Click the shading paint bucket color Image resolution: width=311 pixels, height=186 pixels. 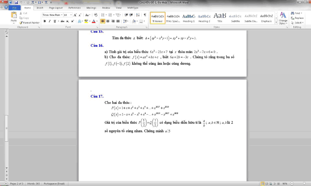tap(134, 21)
